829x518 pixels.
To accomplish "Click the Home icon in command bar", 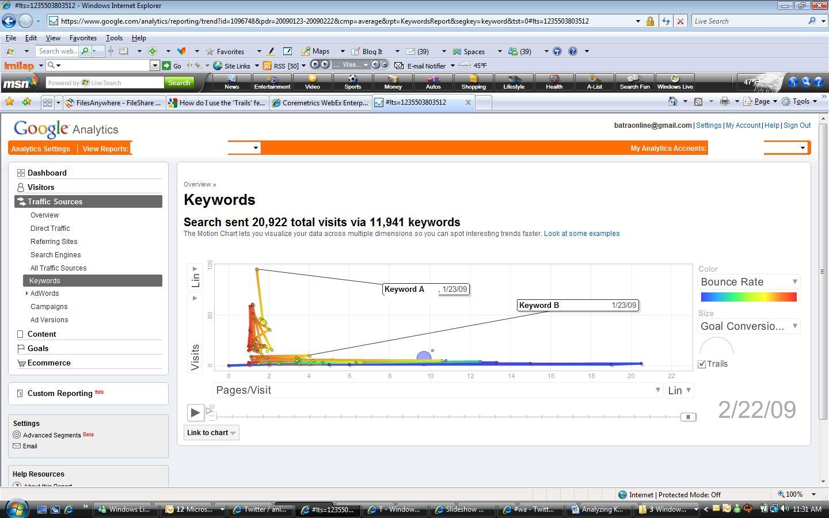I will (672, 101).
